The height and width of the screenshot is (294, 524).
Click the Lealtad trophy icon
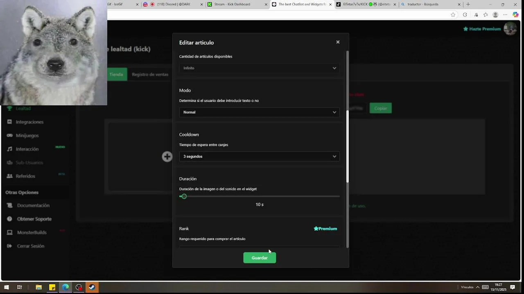tap(9, 108)
